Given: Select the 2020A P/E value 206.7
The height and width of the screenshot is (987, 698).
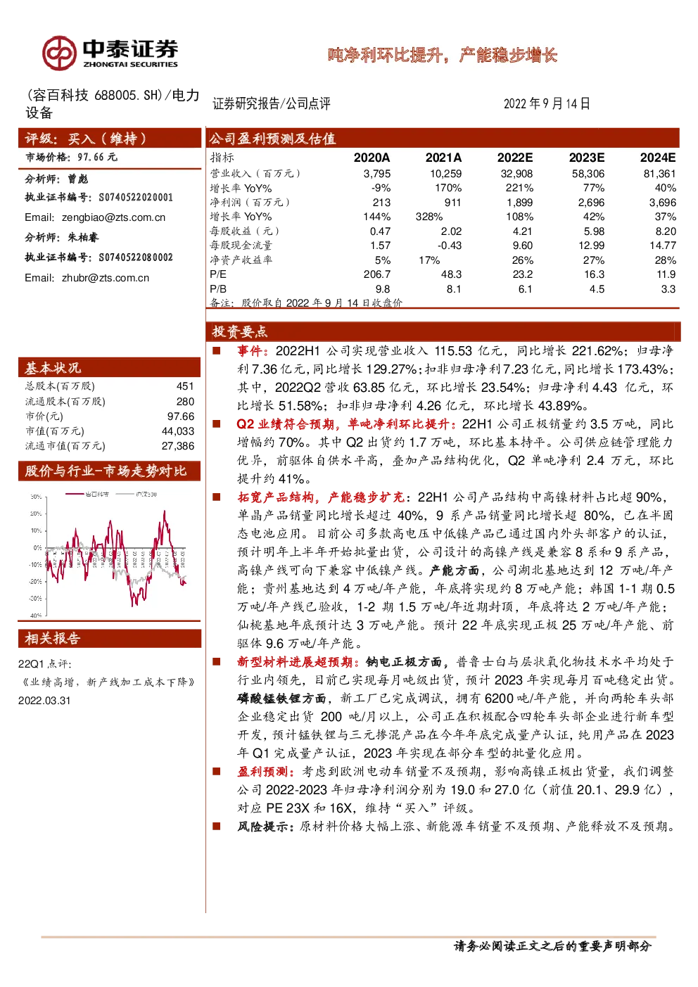Looking at the screenshot, I should coord(377,274).
